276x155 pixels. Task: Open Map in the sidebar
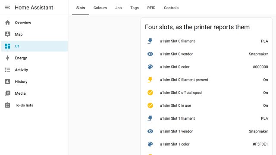34,34
